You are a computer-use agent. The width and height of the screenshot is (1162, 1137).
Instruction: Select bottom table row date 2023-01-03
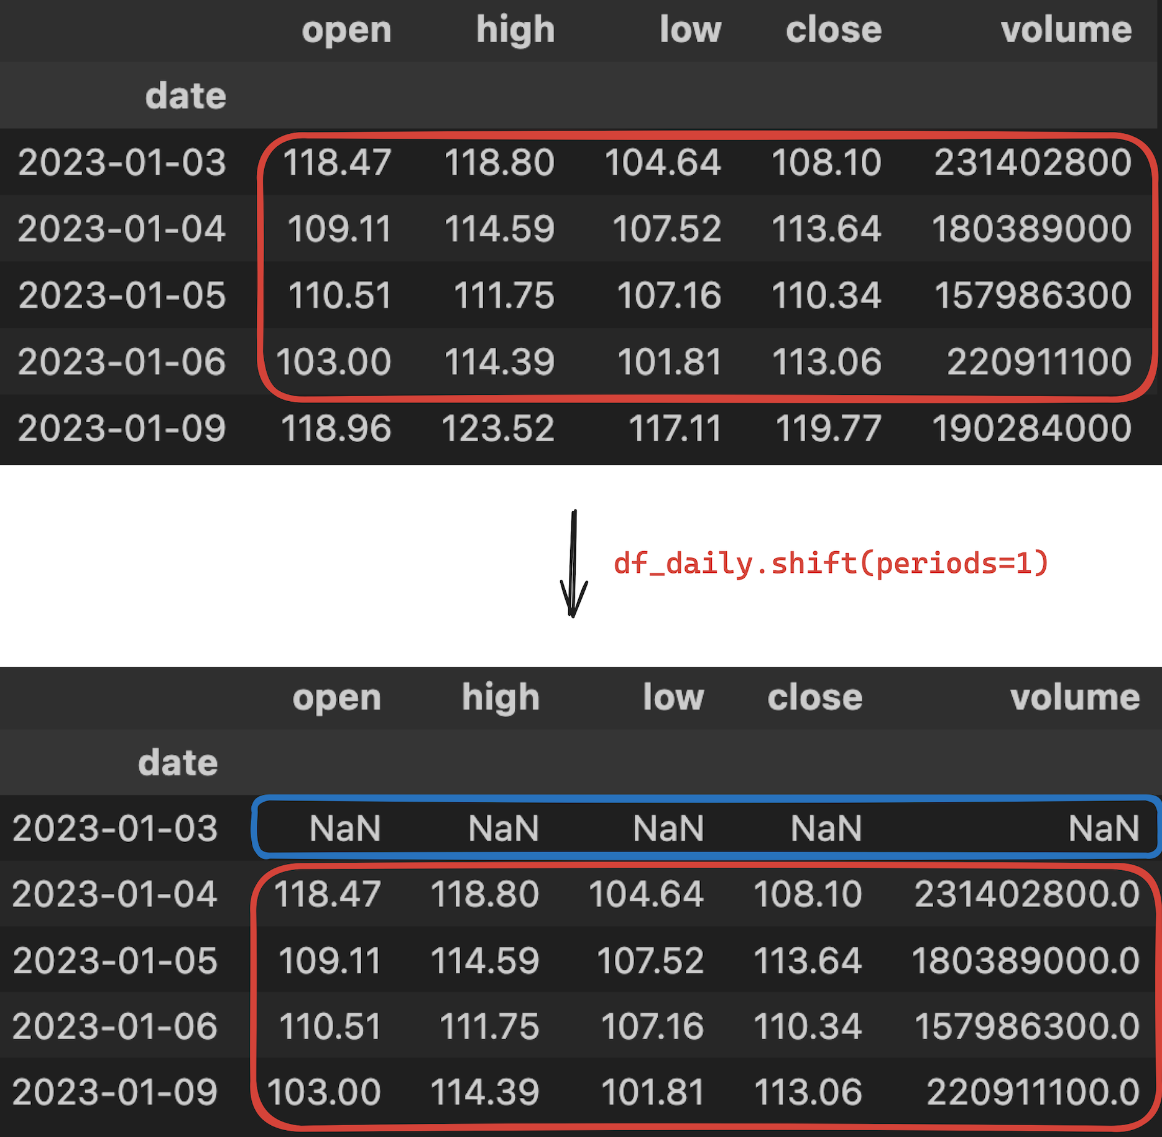115,828
